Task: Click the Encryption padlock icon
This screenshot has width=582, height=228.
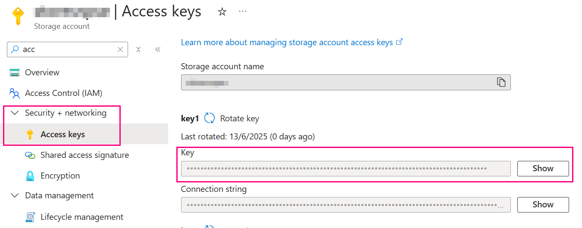Action: click(x=30, y=176)
